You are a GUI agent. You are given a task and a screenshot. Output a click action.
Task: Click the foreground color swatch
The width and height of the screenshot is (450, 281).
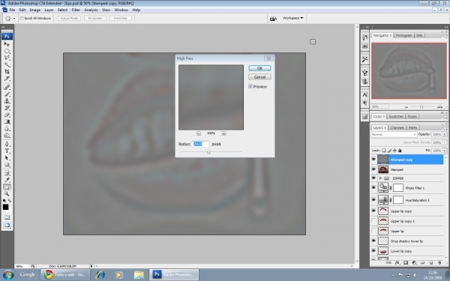(x=5, y=207)
